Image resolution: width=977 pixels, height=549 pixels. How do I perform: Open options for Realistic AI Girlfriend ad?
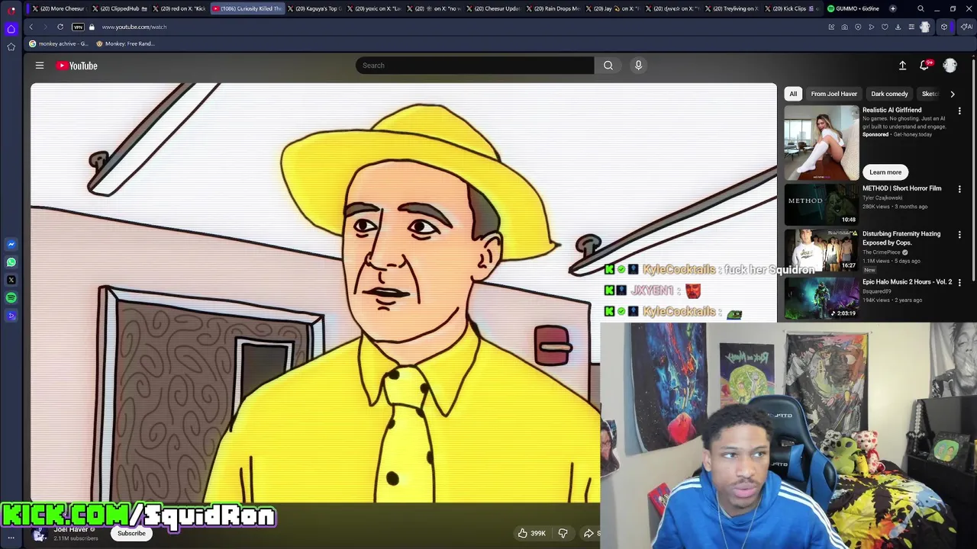click(959, 111)
